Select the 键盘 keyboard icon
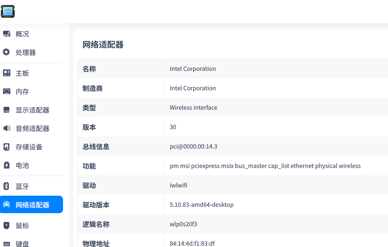388x247 pixels. click(x=6, y=244)
